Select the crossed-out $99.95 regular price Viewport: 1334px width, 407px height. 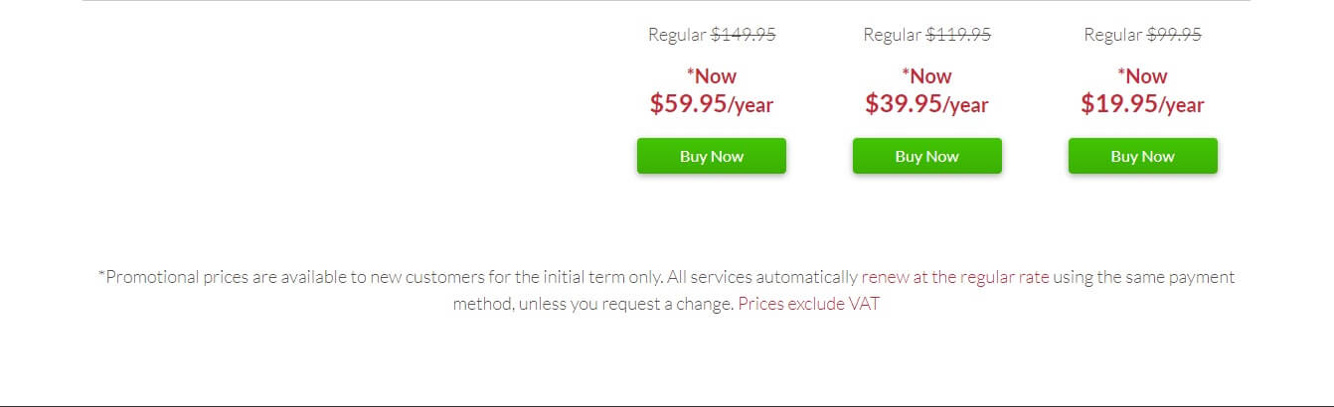pyautogui.click(x=1174, y=35)
